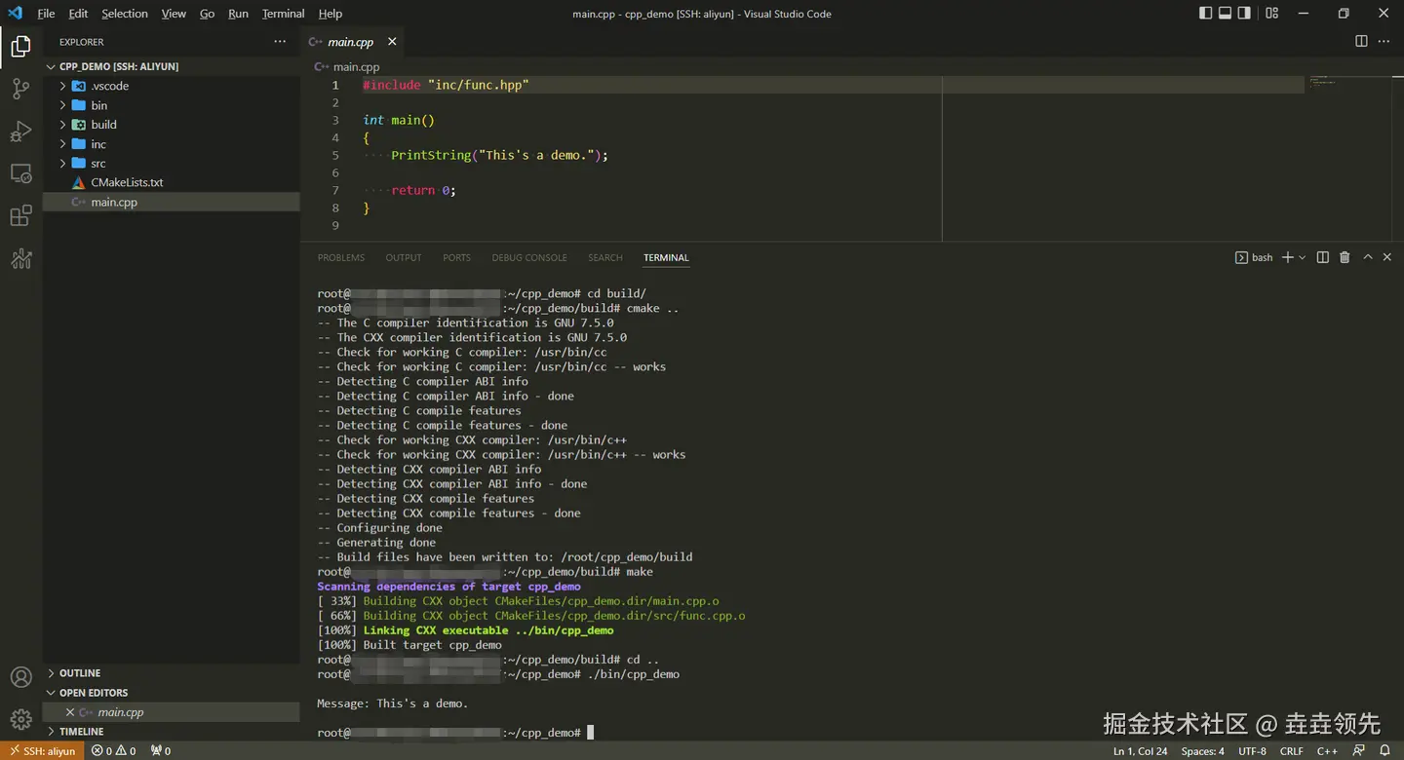Click the editor minimap
This screenshot has width=1404, height=760.
1323,83
